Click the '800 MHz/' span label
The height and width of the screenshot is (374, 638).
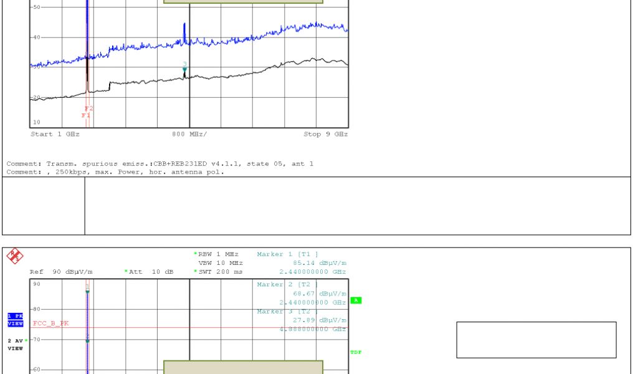click(189, 134)
